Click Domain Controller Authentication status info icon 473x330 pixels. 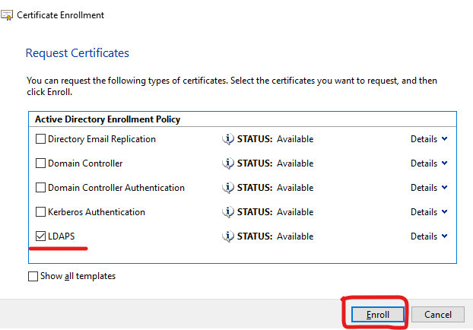click(227, 188)
